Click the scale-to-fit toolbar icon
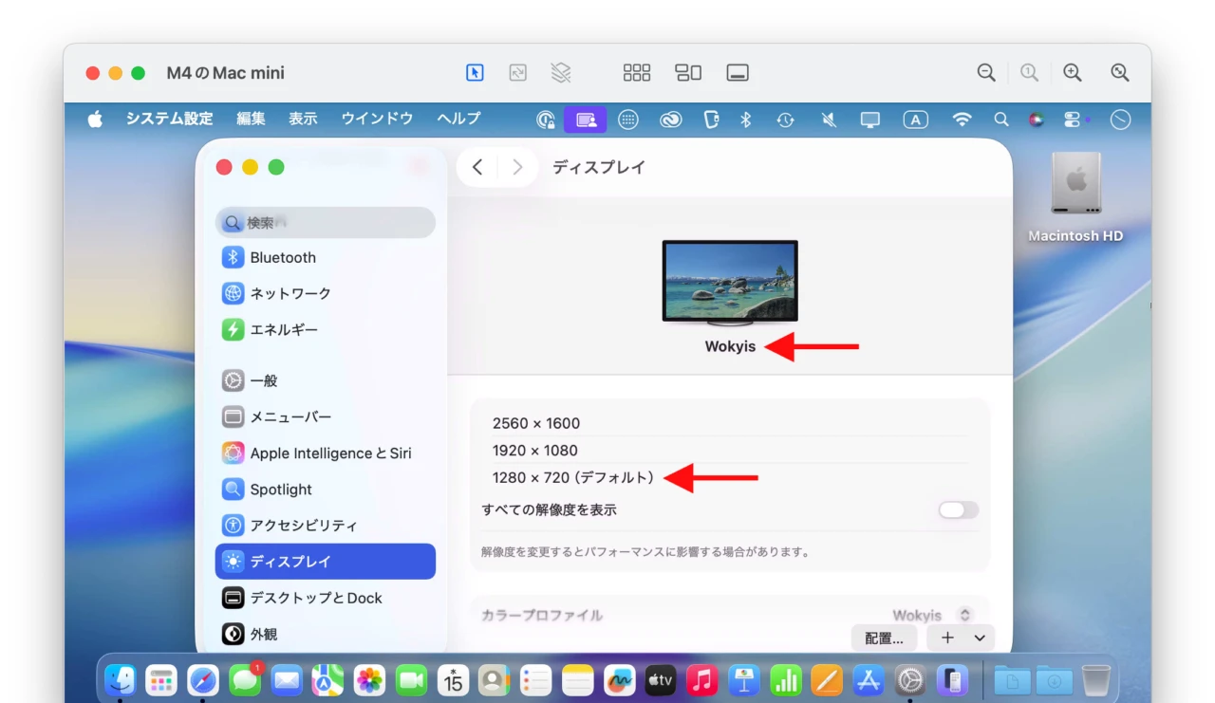The width and height of the screenshot is (1215, 703). pos(517,72)
